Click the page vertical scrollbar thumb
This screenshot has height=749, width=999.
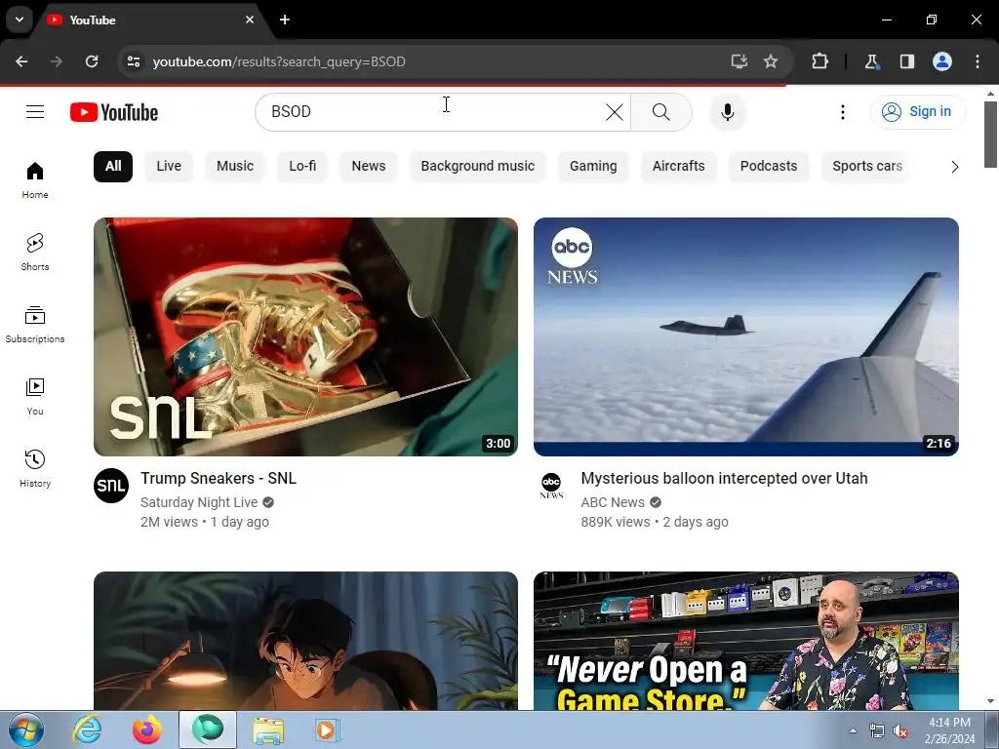(990, 135)
